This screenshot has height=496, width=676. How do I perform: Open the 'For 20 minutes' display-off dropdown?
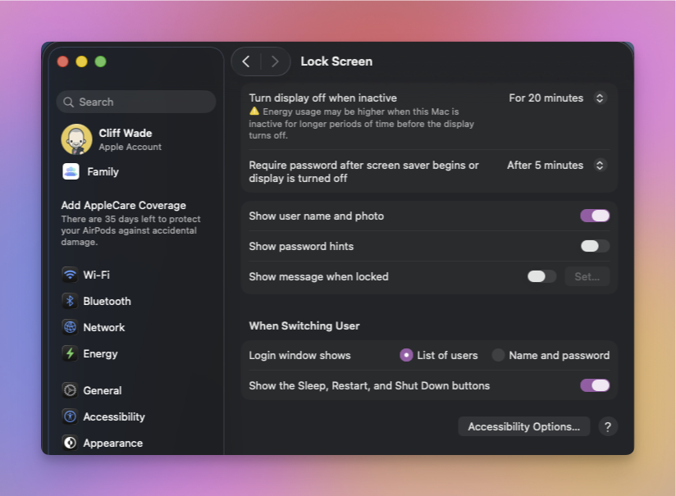pyautogui.click(x=599, y=98)
